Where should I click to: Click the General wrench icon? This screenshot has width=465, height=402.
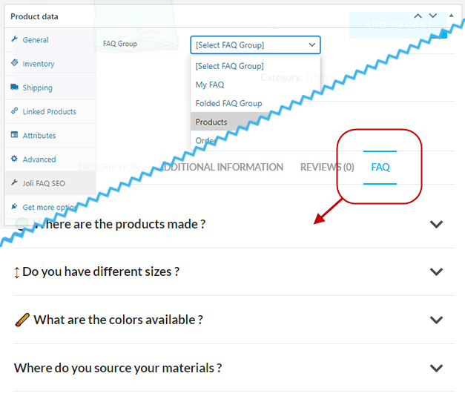15,39
